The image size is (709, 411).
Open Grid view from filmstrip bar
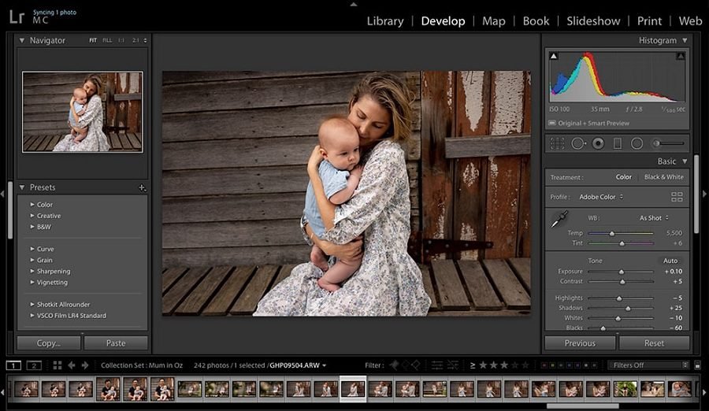(x=58, y=365)
